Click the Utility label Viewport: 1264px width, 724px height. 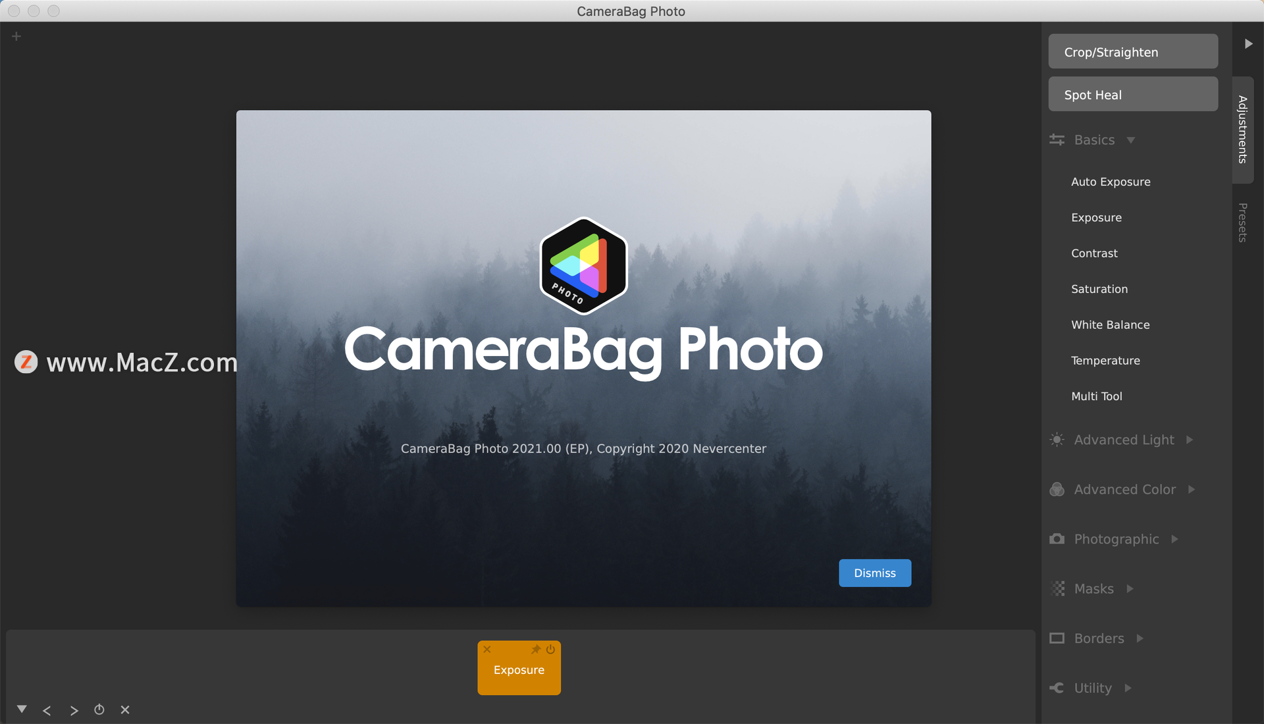[1093, 688]
